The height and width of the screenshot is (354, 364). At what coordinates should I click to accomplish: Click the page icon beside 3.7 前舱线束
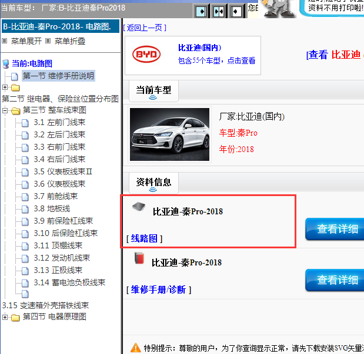point(25,197)
